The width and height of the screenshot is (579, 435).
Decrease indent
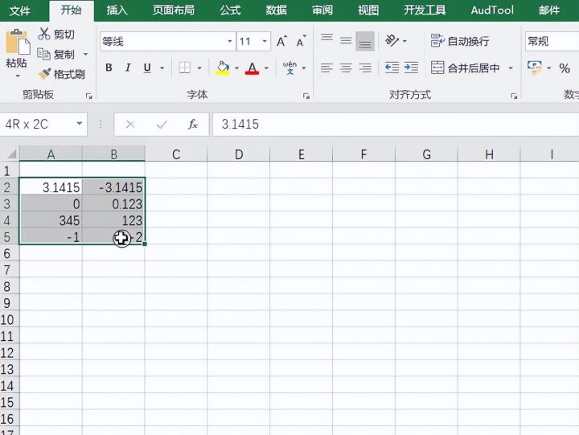392,68
